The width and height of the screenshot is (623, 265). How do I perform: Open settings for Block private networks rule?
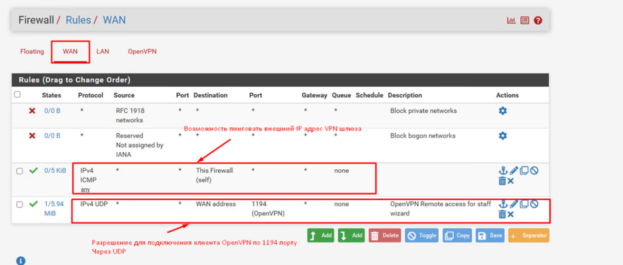click(503, 111)
